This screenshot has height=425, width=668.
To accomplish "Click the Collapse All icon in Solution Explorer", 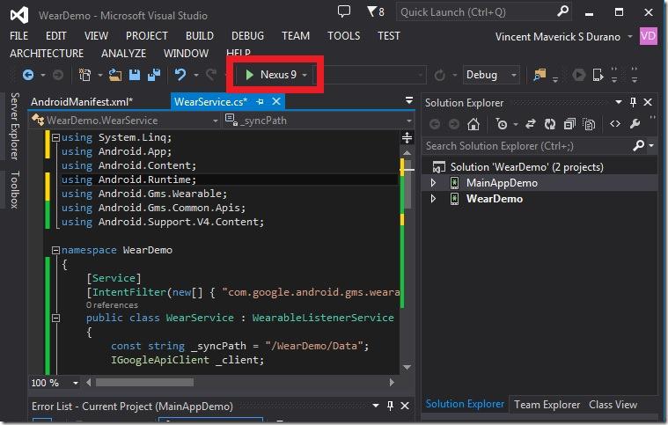I will coord(569,124).
